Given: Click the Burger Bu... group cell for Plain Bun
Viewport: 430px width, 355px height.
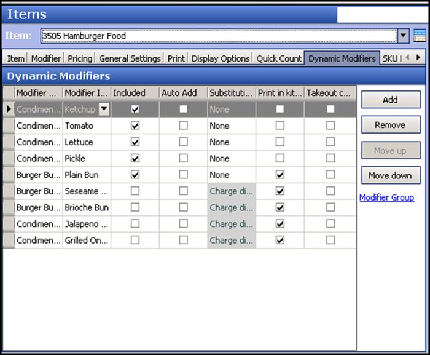Looking at the screenshot, I should coord(38,175).
